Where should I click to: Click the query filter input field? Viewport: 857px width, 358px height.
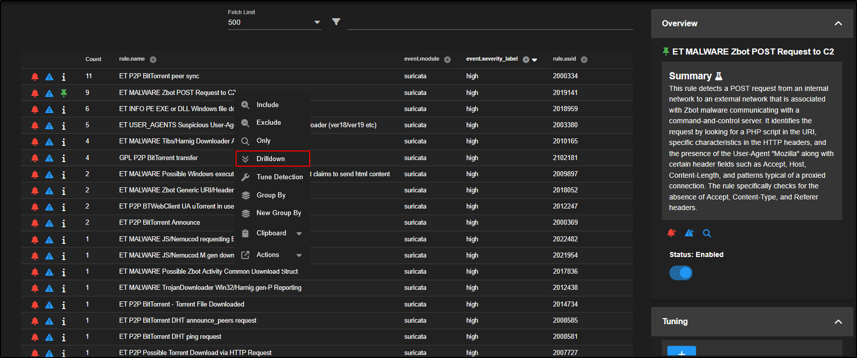(x=489, y=22)
